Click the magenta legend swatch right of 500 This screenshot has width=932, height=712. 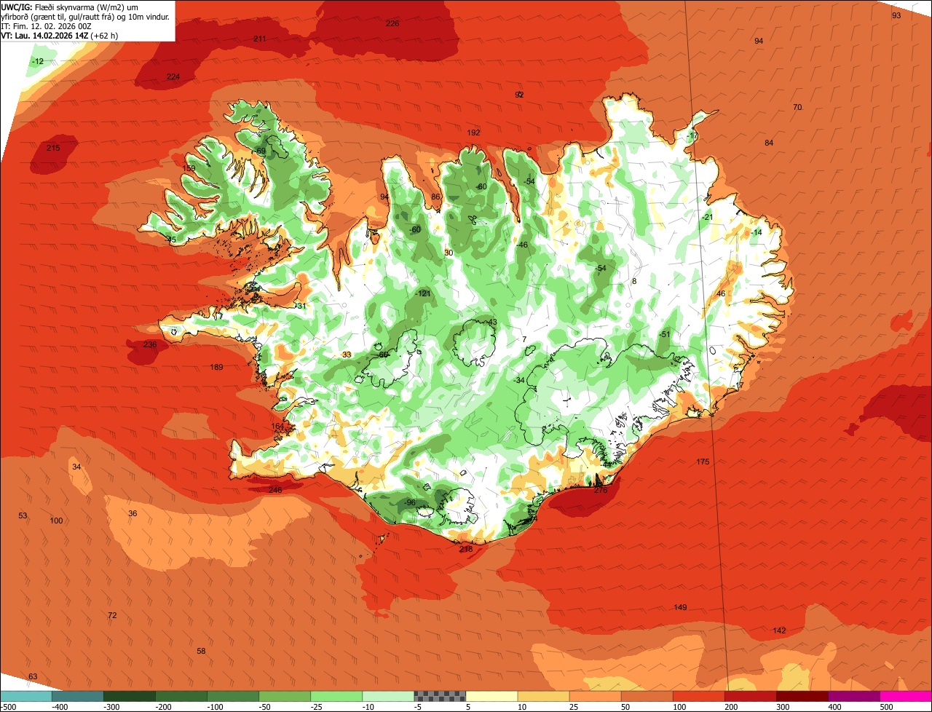[906, 697]
